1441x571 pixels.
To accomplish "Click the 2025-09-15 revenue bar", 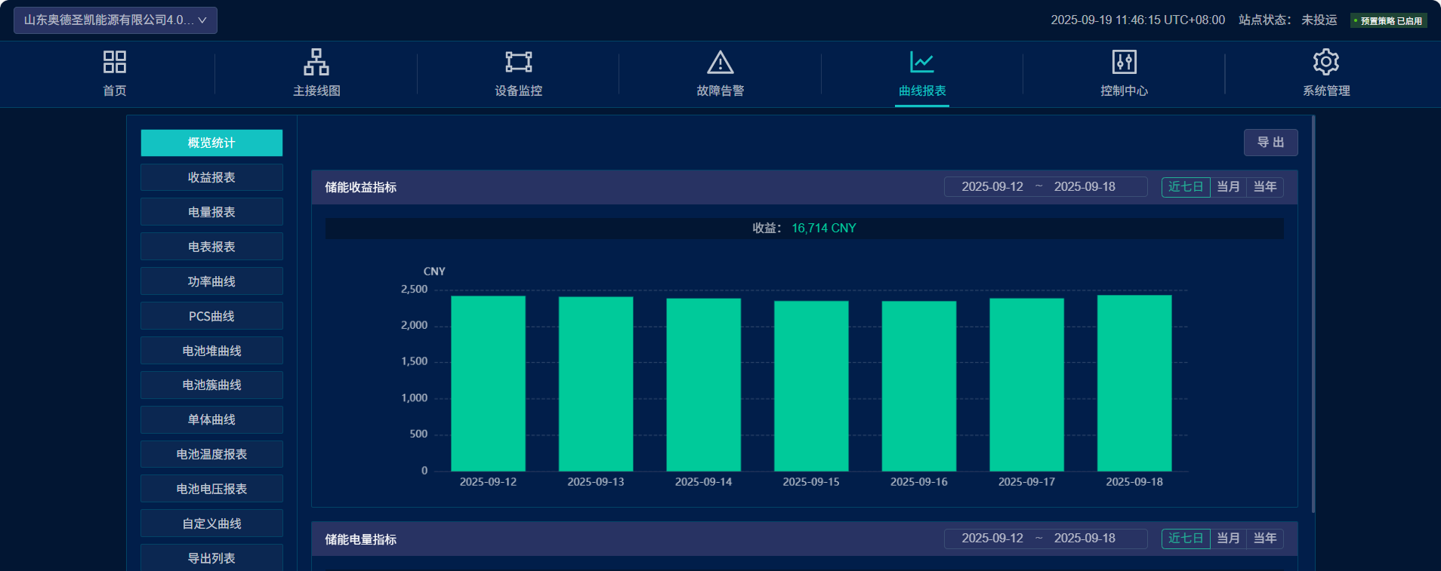I will 811,386.
